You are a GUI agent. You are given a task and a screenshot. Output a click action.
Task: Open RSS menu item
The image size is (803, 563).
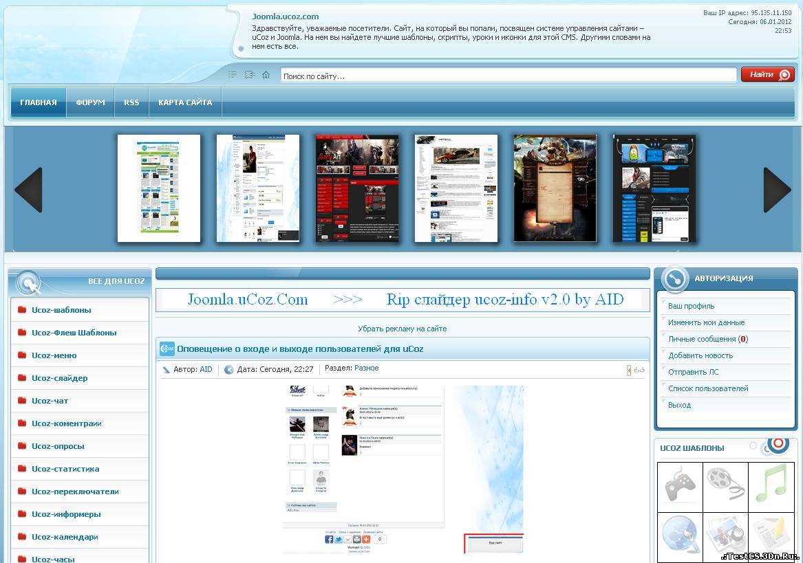coord(131,102)
